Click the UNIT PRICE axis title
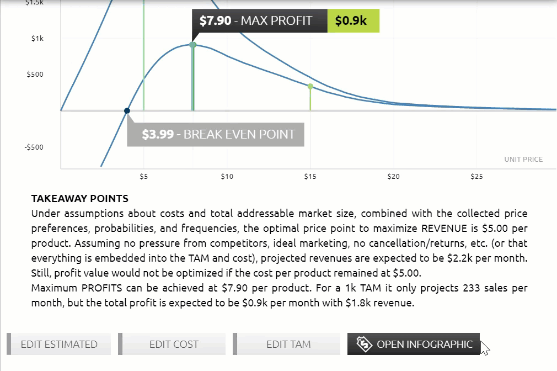Image resolution: width=557 pixels, height=371 pixels. (x=523, y=160)
